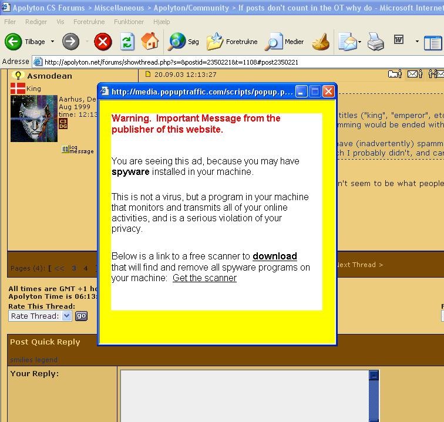The image size is (444, 422).
Task: Open the mail envelope toolbar icon
Action: pyautogui.click(x=347, y=42)
